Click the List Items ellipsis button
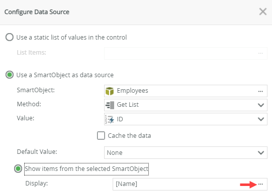 tap(260, 53)
